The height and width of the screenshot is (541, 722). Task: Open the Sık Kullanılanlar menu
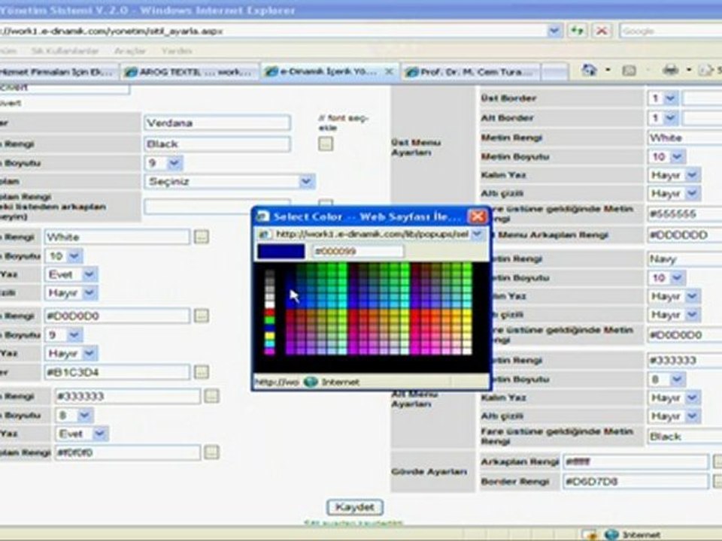coord(65,50)
